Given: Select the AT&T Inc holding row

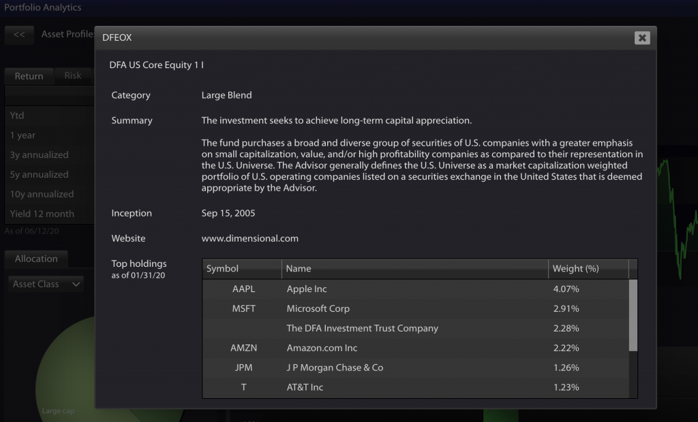Looking at the screenshot, I should pos(416,387).
